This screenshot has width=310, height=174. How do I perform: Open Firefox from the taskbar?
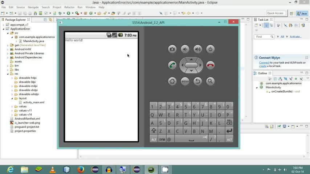tap(81, 169)
